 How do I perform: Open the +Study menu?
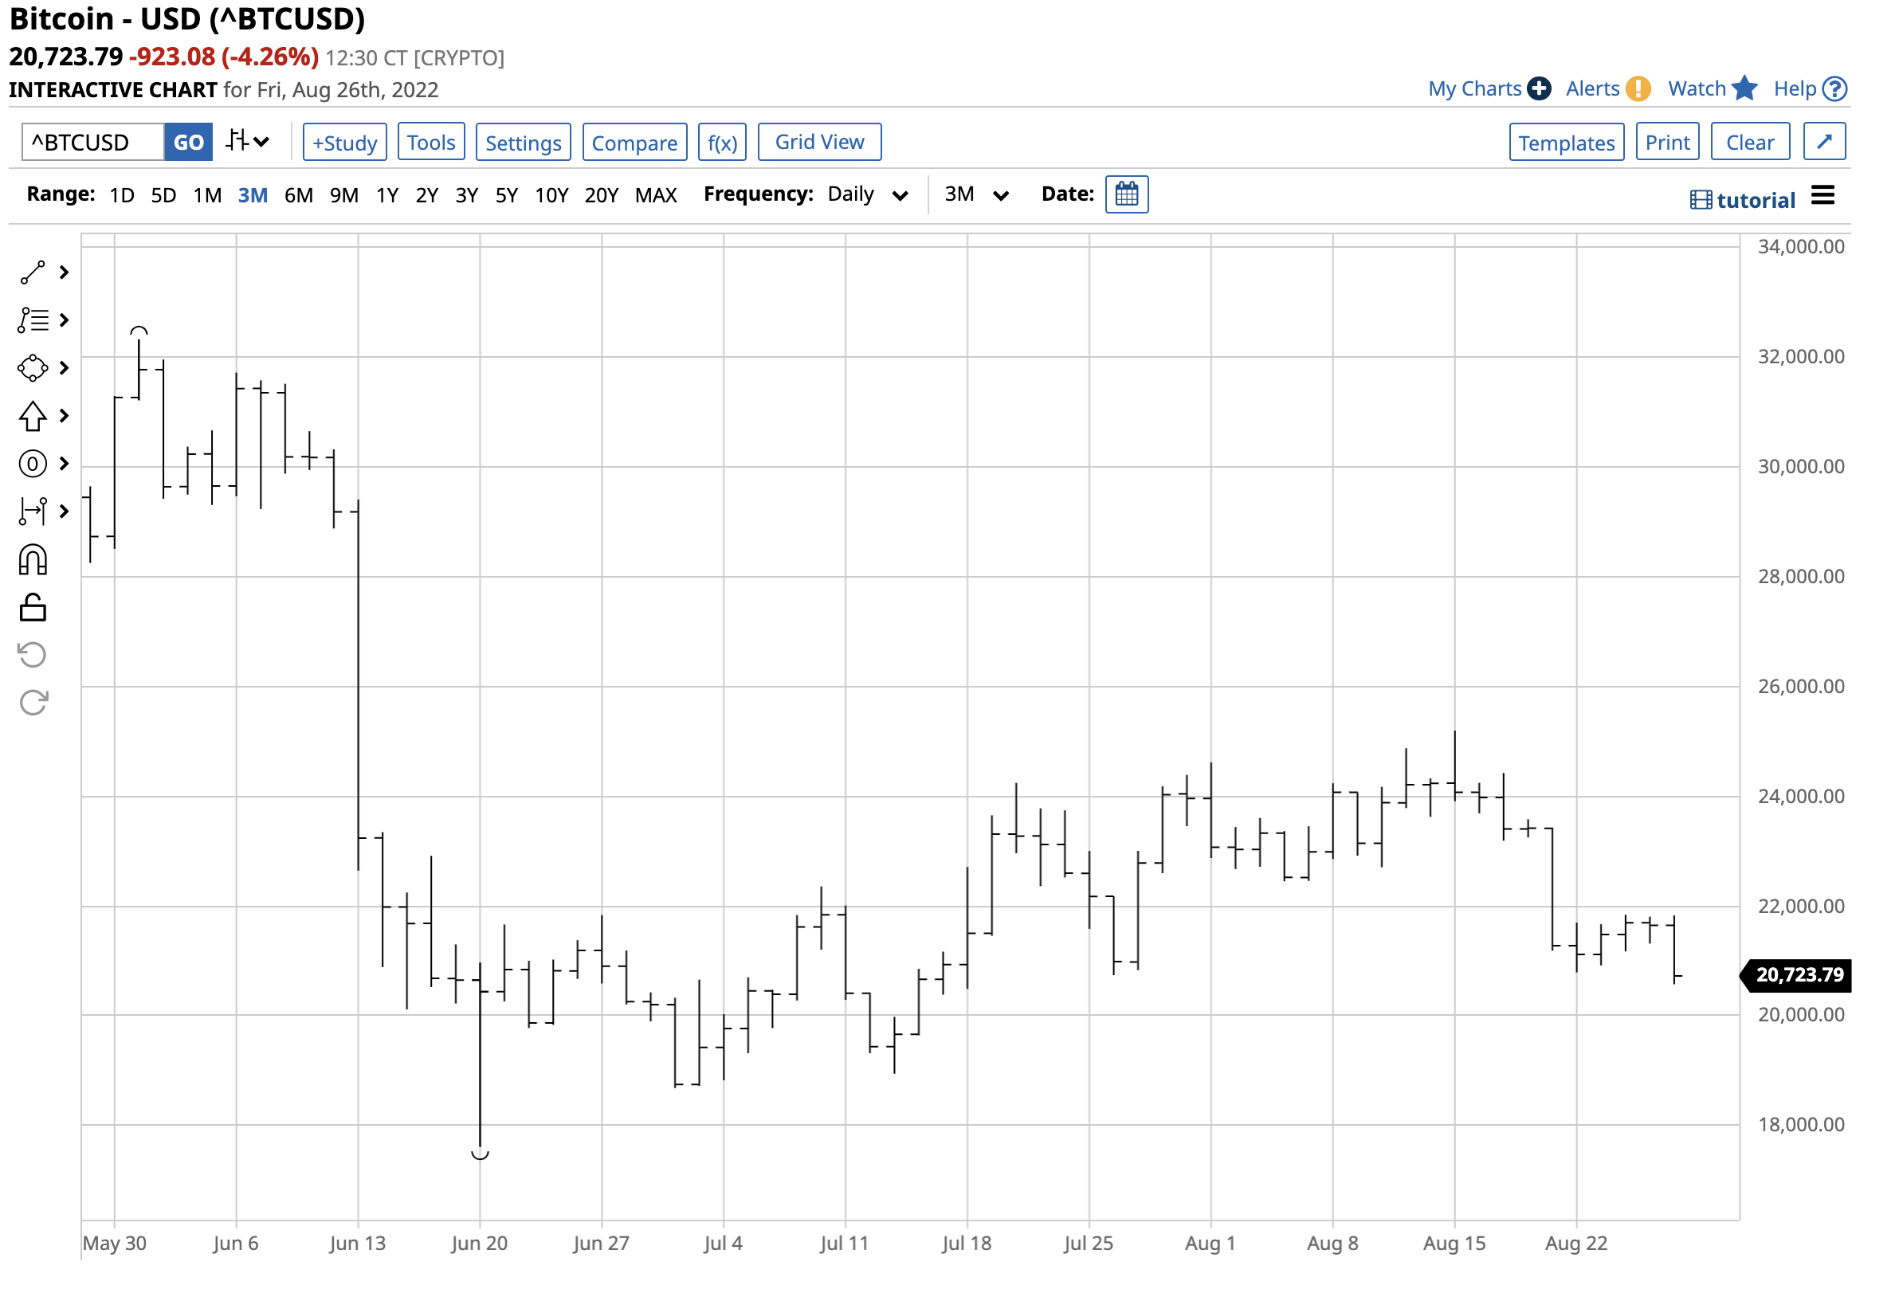point(345,143)
